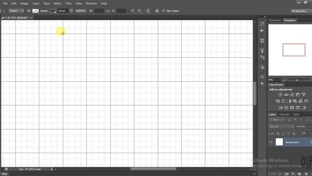Image resolution: width=312 pixels, height=176 pixels.
Task: Open the Shape tool mode dropdown
Action: (x=16, y=11)
